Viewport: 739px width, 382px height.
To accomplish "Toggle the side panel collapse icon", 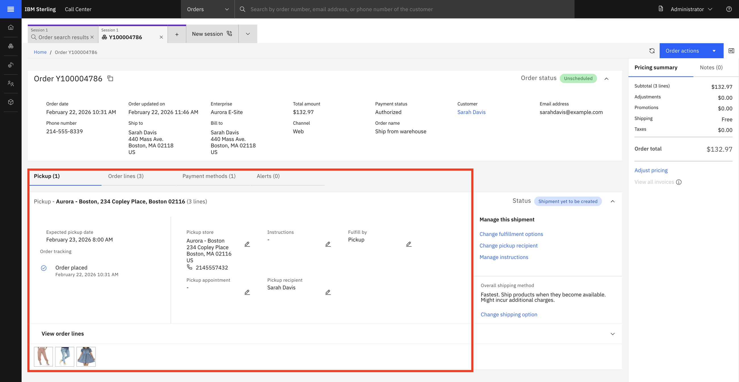I will (731, 51).
